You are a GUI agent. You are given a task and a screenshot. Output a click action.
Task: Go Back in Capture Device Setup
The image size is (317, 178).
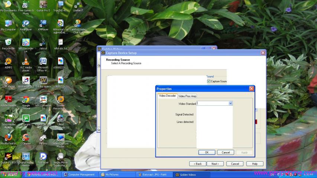click(x=197, y=164)
